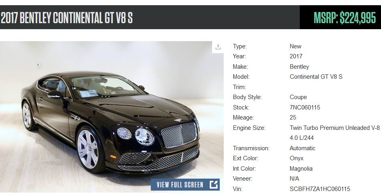Click the Type: New value
The height and width of the screenshot is (195, 381).
pos(295,46)
